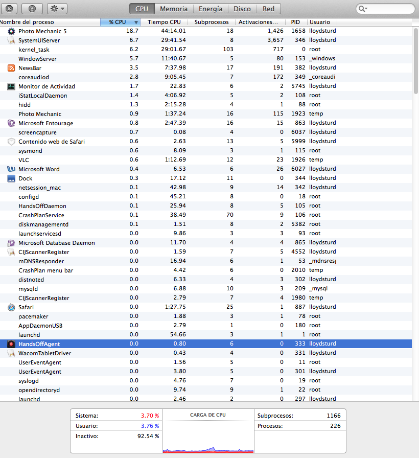
Task: Select the syslogd process name
Action: click(29, 381)
